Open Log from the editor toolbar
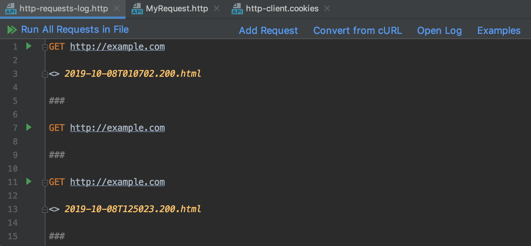Screen dimensions: 531x246 [440, 30]
